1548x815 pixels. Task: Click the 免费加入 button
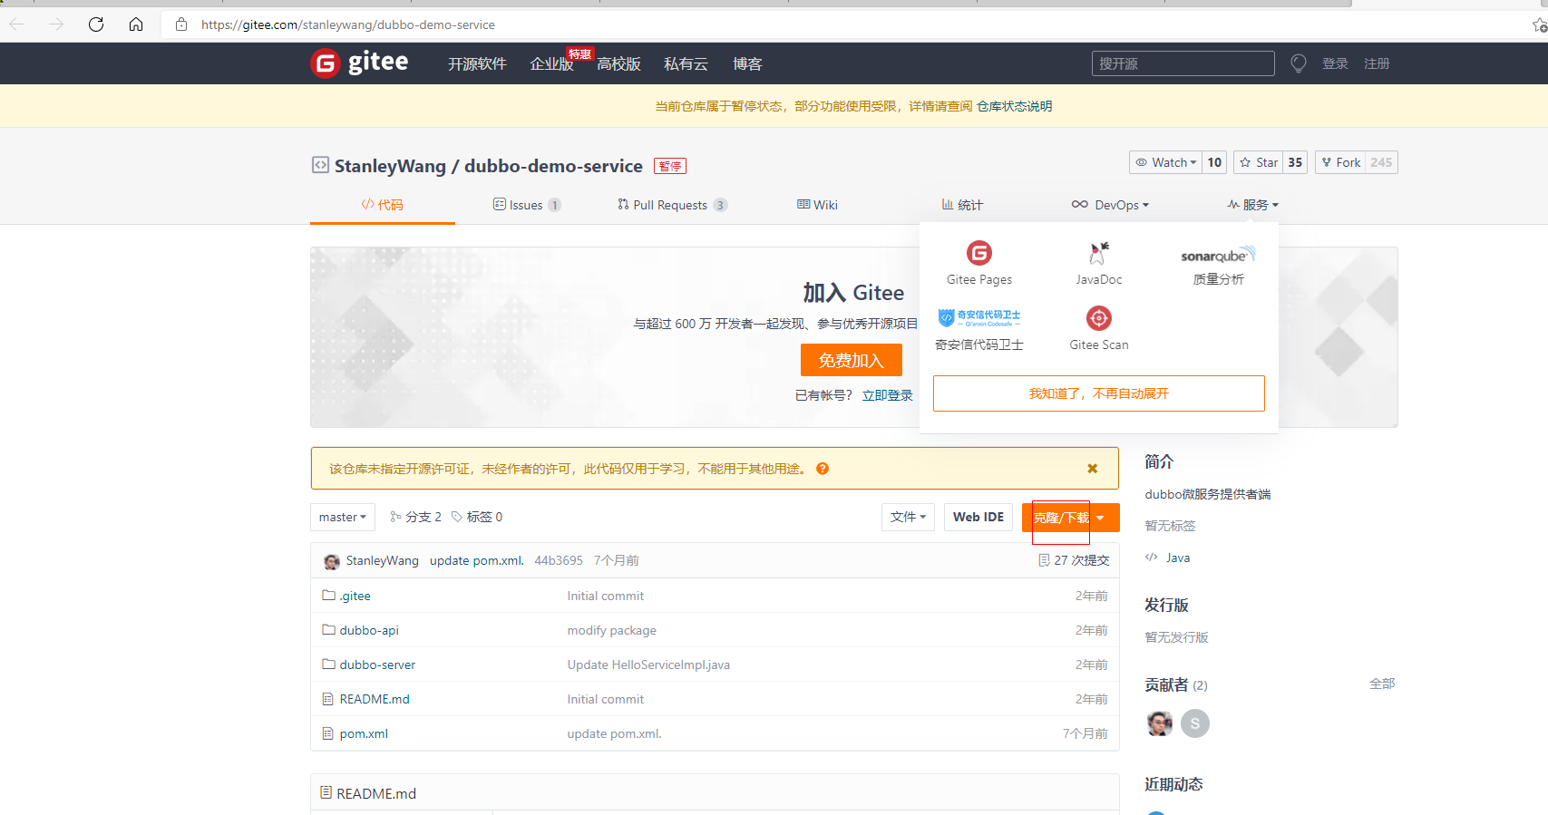(852, 360)
